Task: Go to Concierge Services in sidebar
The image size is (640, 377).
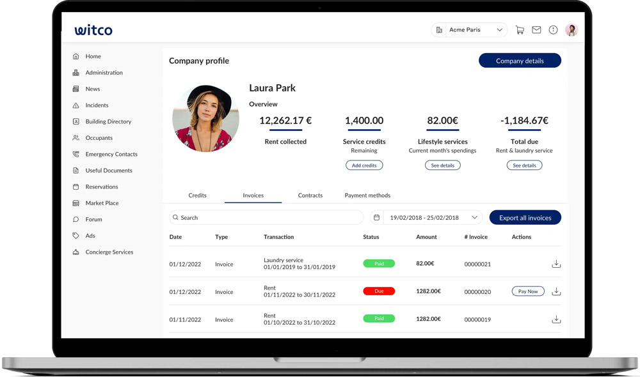Action: coord(109,252)
